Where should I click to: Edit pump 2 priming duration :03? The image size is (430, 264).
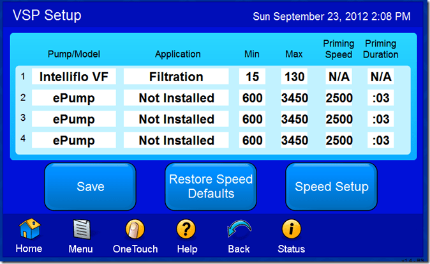tap(381, 98)
